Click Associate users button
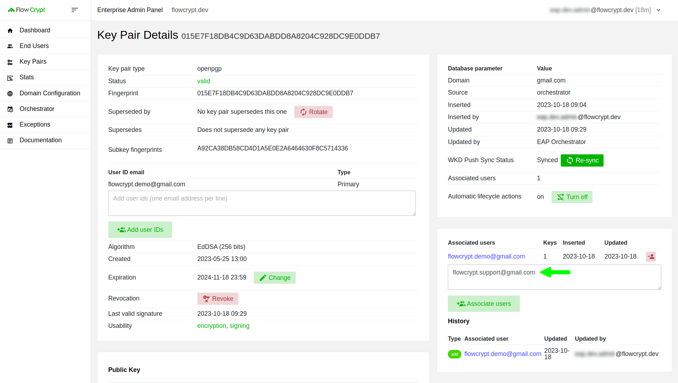This screenshot has width=678, height=383. (x=483, y=304)
